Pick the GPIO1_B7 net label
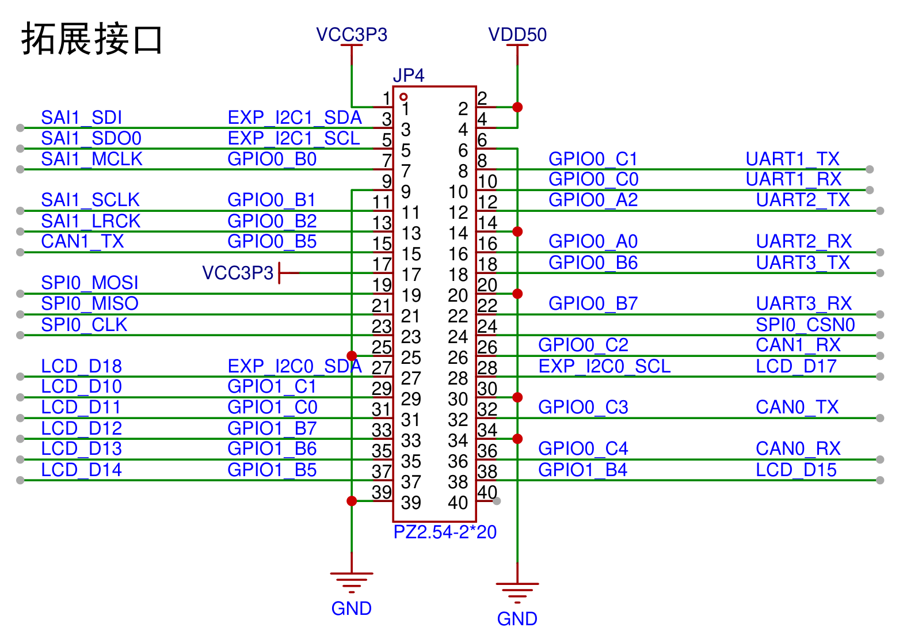 tap(272, 428)
